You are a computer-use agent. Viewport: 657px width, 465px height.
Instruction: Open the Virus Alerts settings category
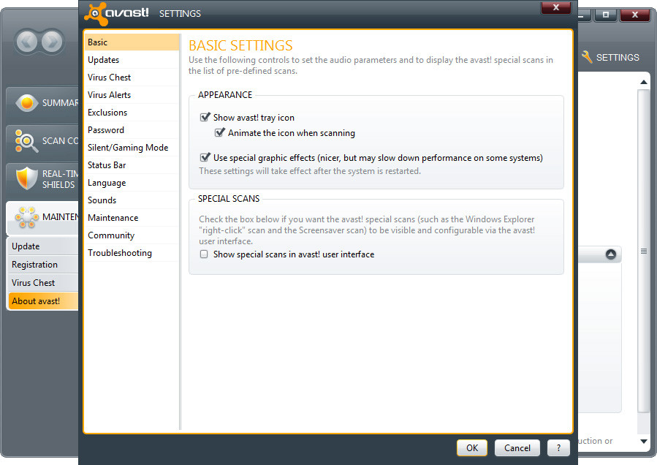[x=132, y=95]
